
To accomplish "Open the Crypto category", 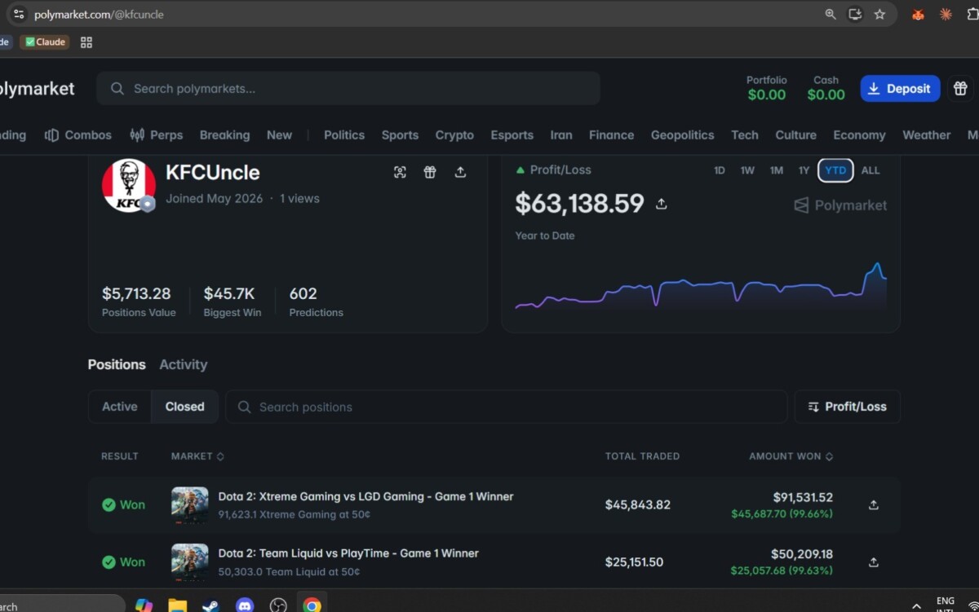I will coord(454,135).
